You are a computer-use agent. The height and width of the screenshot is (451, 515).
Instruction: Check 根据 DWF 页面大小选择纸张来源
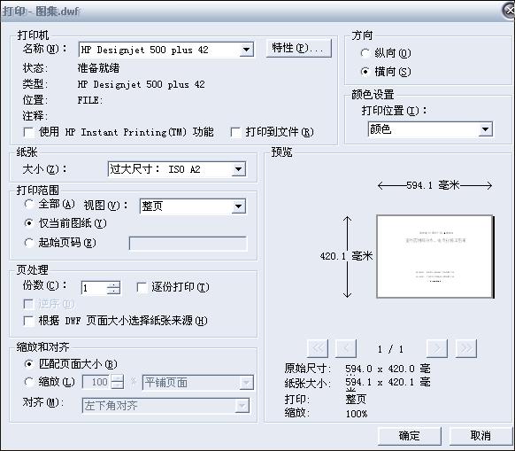29,321
